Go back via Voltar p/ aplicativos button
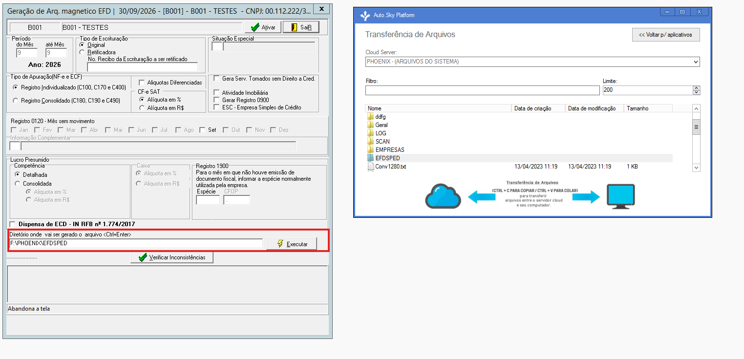This screenshot has height=359, width=744. (x=665, y=35)
